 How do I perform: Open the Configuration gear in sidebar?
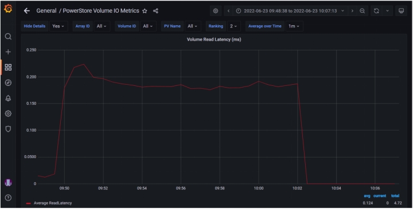(x=8, y=113)
